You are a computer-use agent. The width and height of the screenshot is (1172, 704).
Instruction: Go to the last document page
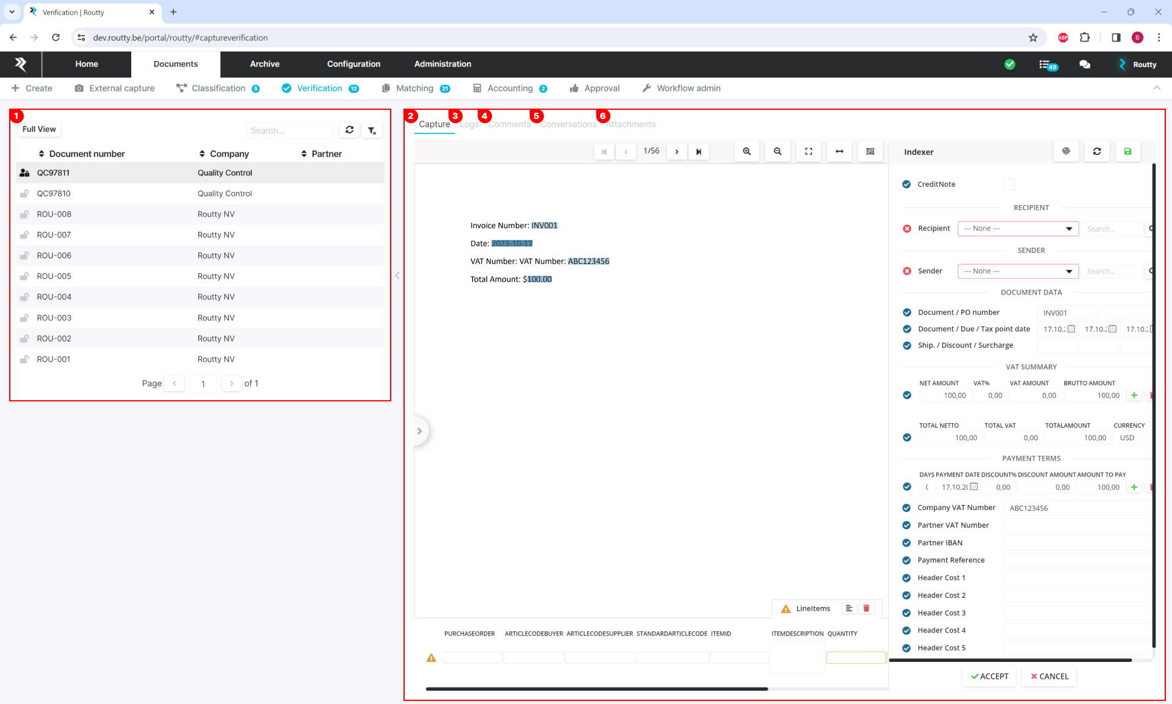point(699,152)
